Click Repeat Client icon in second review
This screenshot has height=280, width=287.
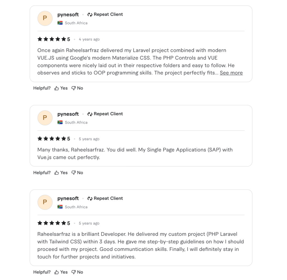[90, 114]
